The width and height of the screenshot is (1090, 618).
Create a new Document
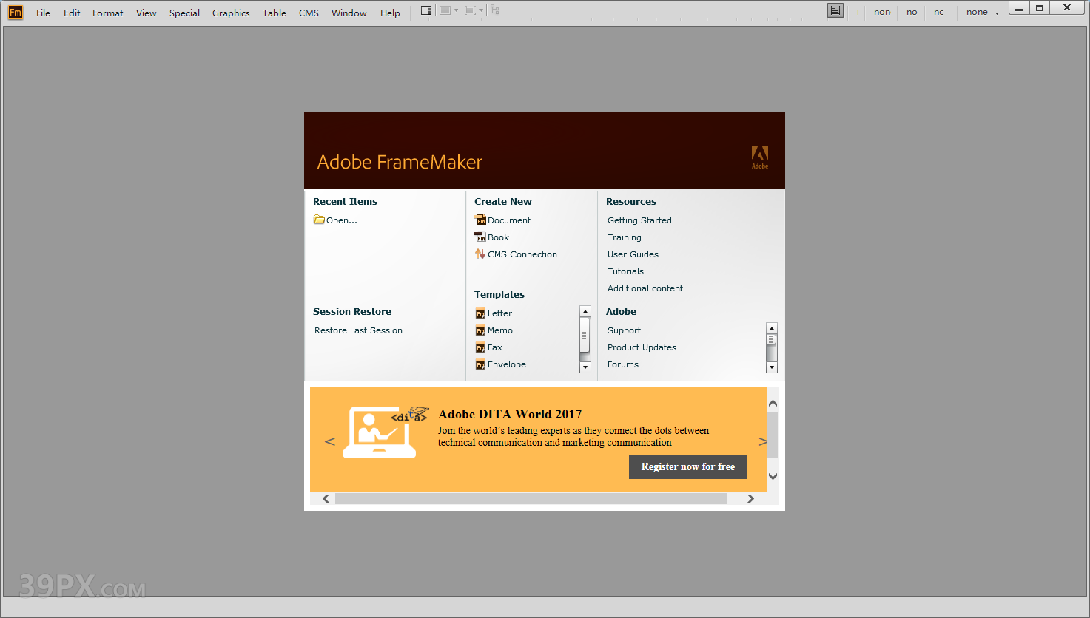509,220
